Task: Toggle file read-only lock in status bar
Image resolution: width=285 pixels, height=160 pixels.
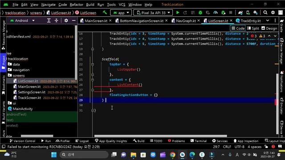Action: pos(266,147)
